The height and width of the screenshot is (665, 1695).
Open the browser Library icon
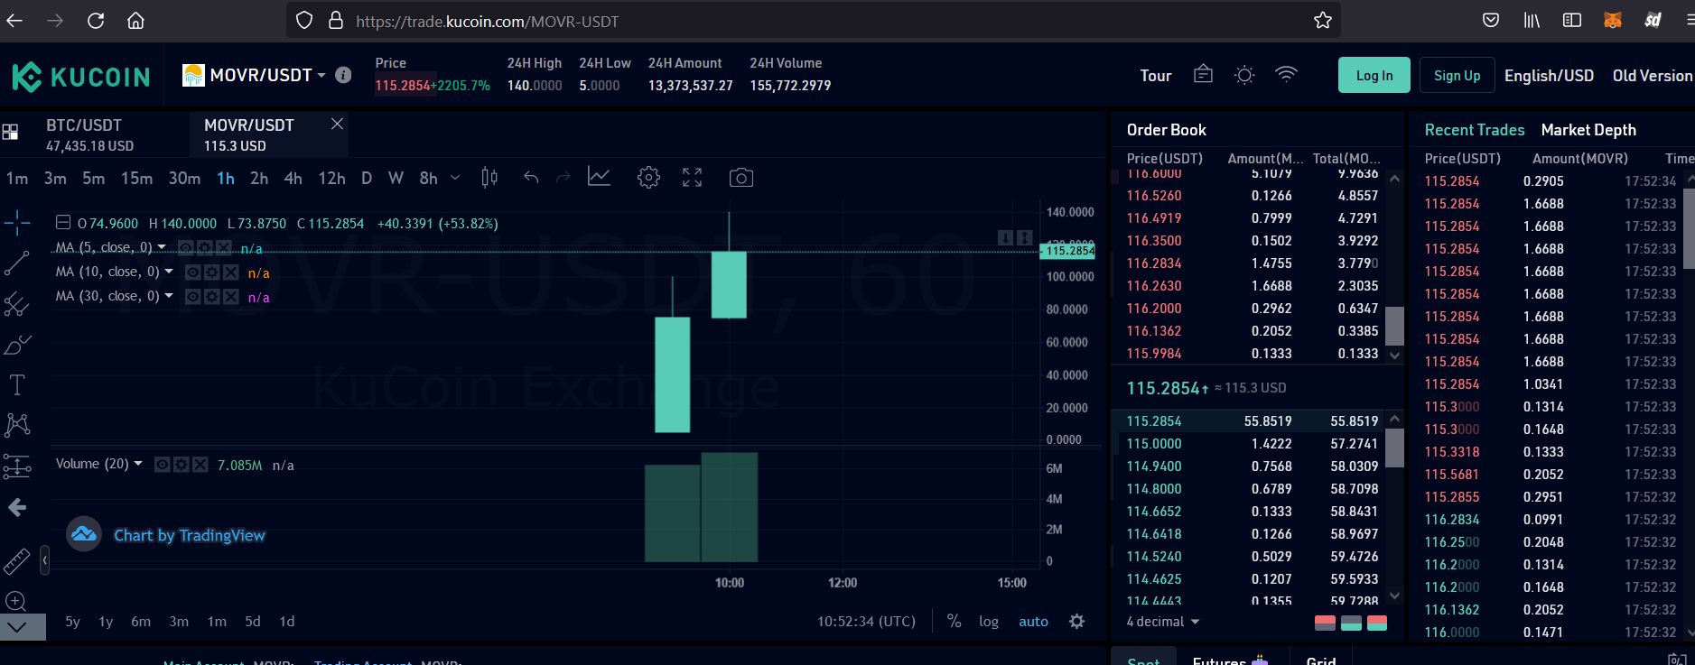(x=1532, y=21)
